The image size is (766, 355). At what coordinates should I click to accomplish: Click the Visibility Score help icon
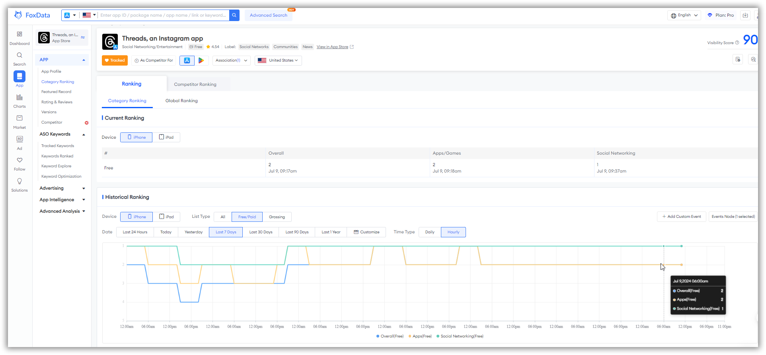point(737,43)
